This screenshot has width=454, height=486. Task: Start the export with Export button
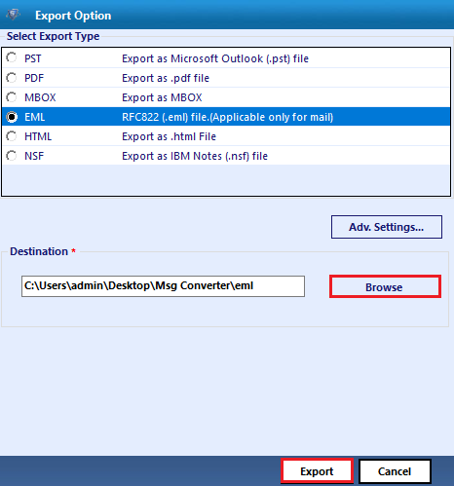[317, 471]
